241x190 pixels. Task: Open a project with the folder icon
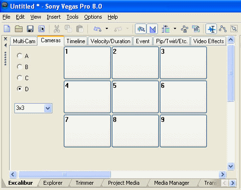point(19,29)
